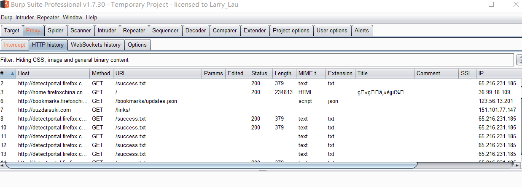522x187 pixels.
Task: Sort by the Title column header
Action: [385, 73]
